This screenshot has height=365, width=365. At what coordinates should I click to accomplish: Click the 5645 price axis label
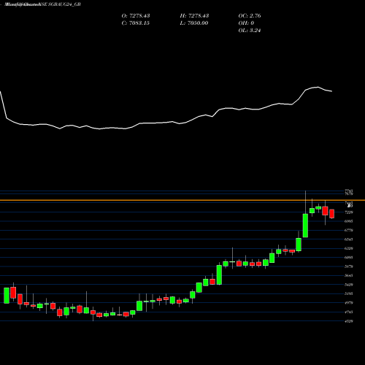(349, 276)
